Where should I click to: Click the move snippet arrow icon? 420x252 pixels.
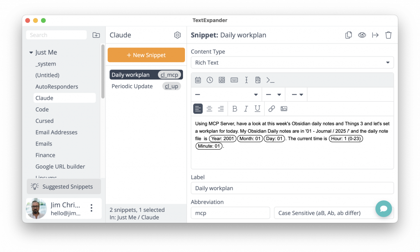[x=375, y=35]
